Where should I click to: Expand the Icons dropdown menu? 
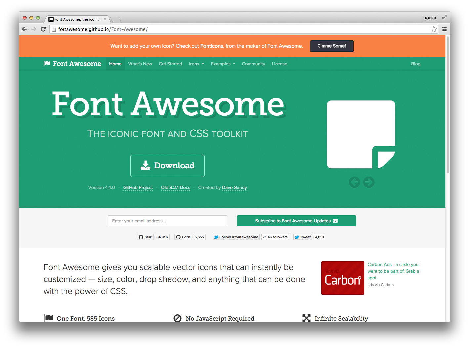(x=196, y=64)
